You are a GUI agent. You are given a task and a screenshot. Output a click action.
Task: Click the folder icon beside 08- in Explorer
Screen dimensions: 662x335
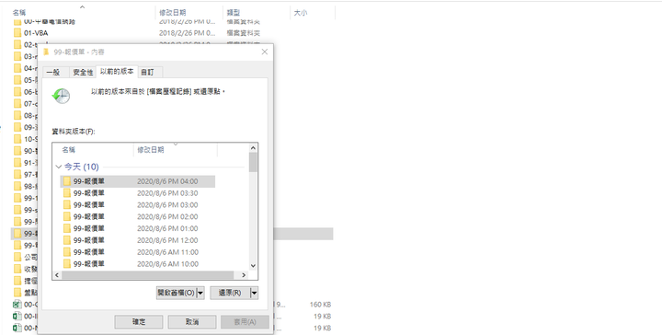(17, 116)
